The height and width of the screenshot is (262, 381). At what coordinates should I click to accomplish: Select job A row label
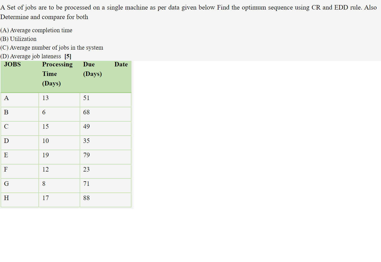tap(6, 98)
